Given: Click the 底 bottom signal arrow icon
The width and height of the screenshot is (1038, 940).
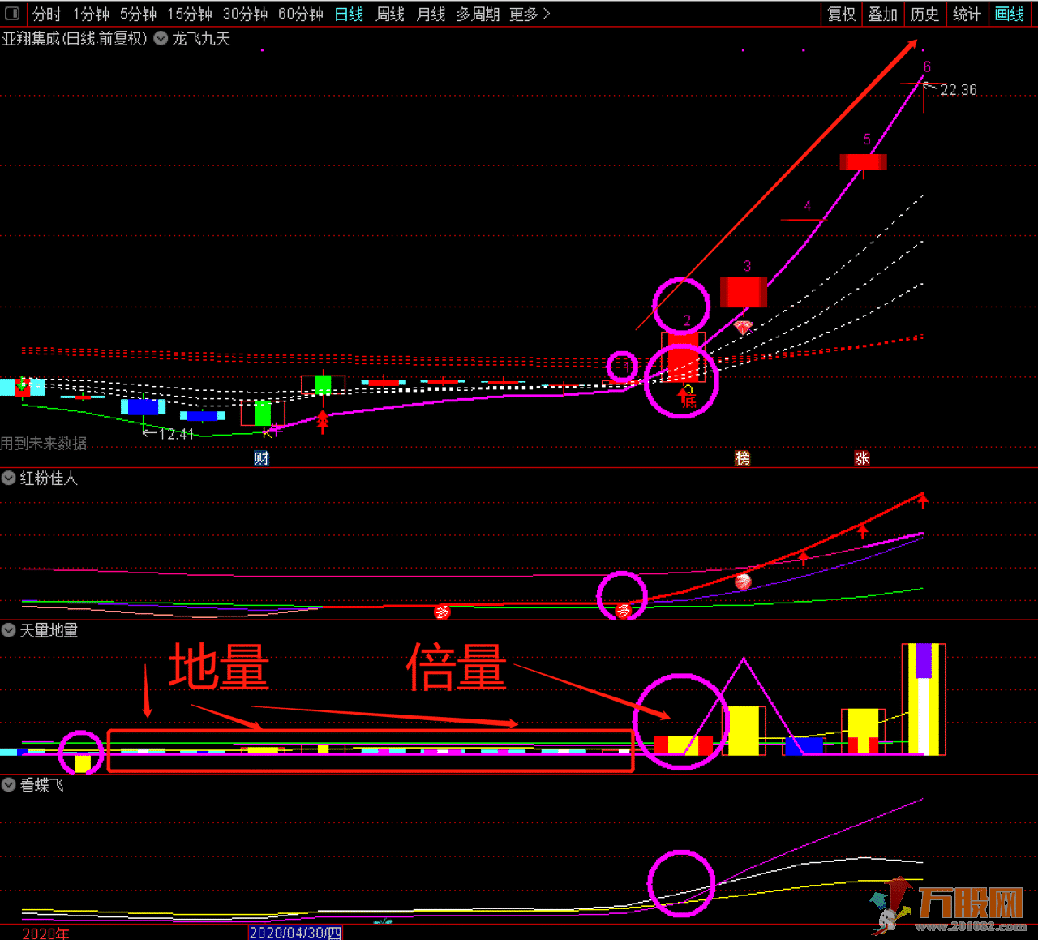Looking at the screenshot, I should coord(687,397).
